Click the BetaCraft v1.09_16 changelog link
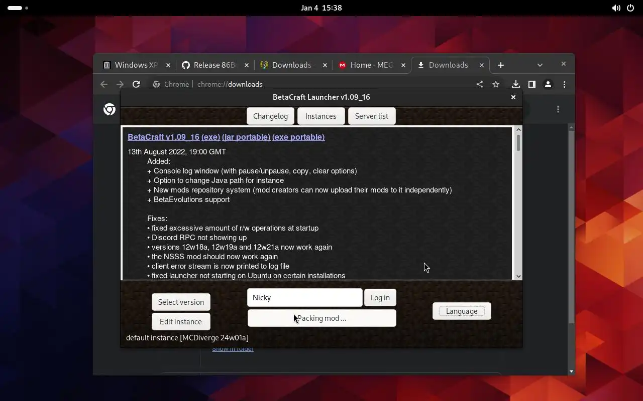 [163, 137]
